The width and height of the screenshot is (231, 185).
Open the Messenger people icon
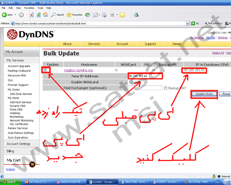[136, 15]
